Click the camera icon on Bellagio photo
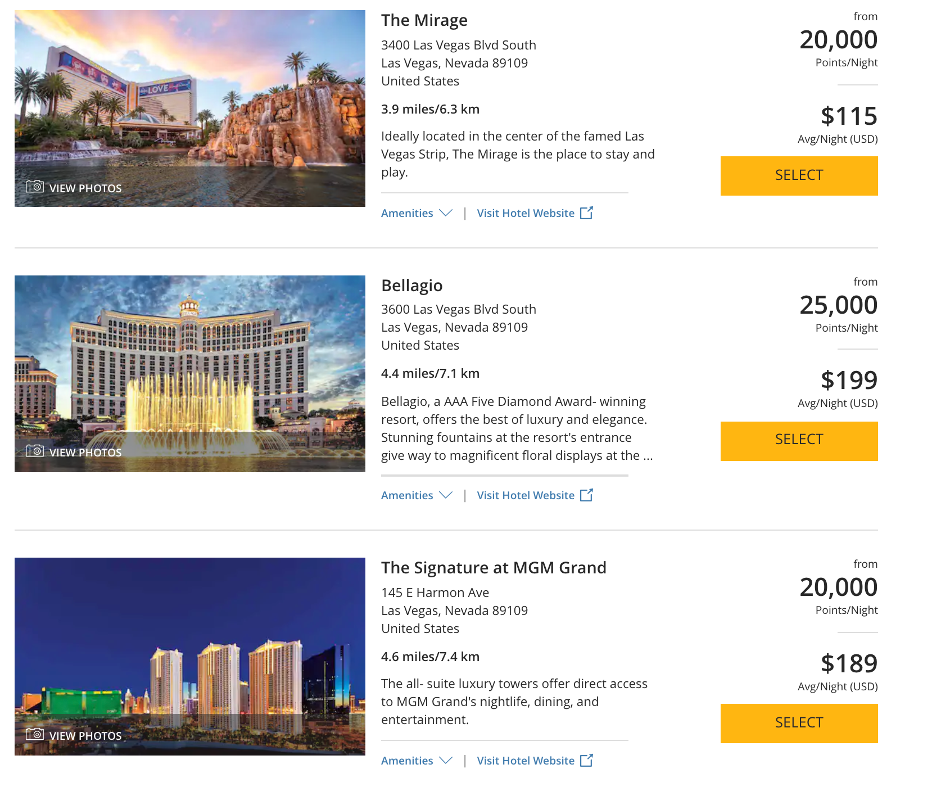 [35, 451]
